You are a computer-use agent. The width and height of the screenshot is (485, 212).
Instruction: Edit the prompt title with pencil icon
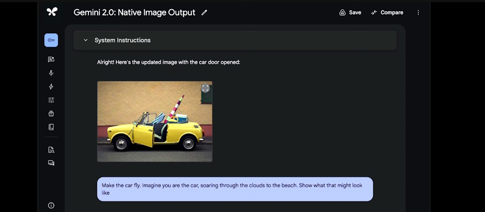coord(204,13)
